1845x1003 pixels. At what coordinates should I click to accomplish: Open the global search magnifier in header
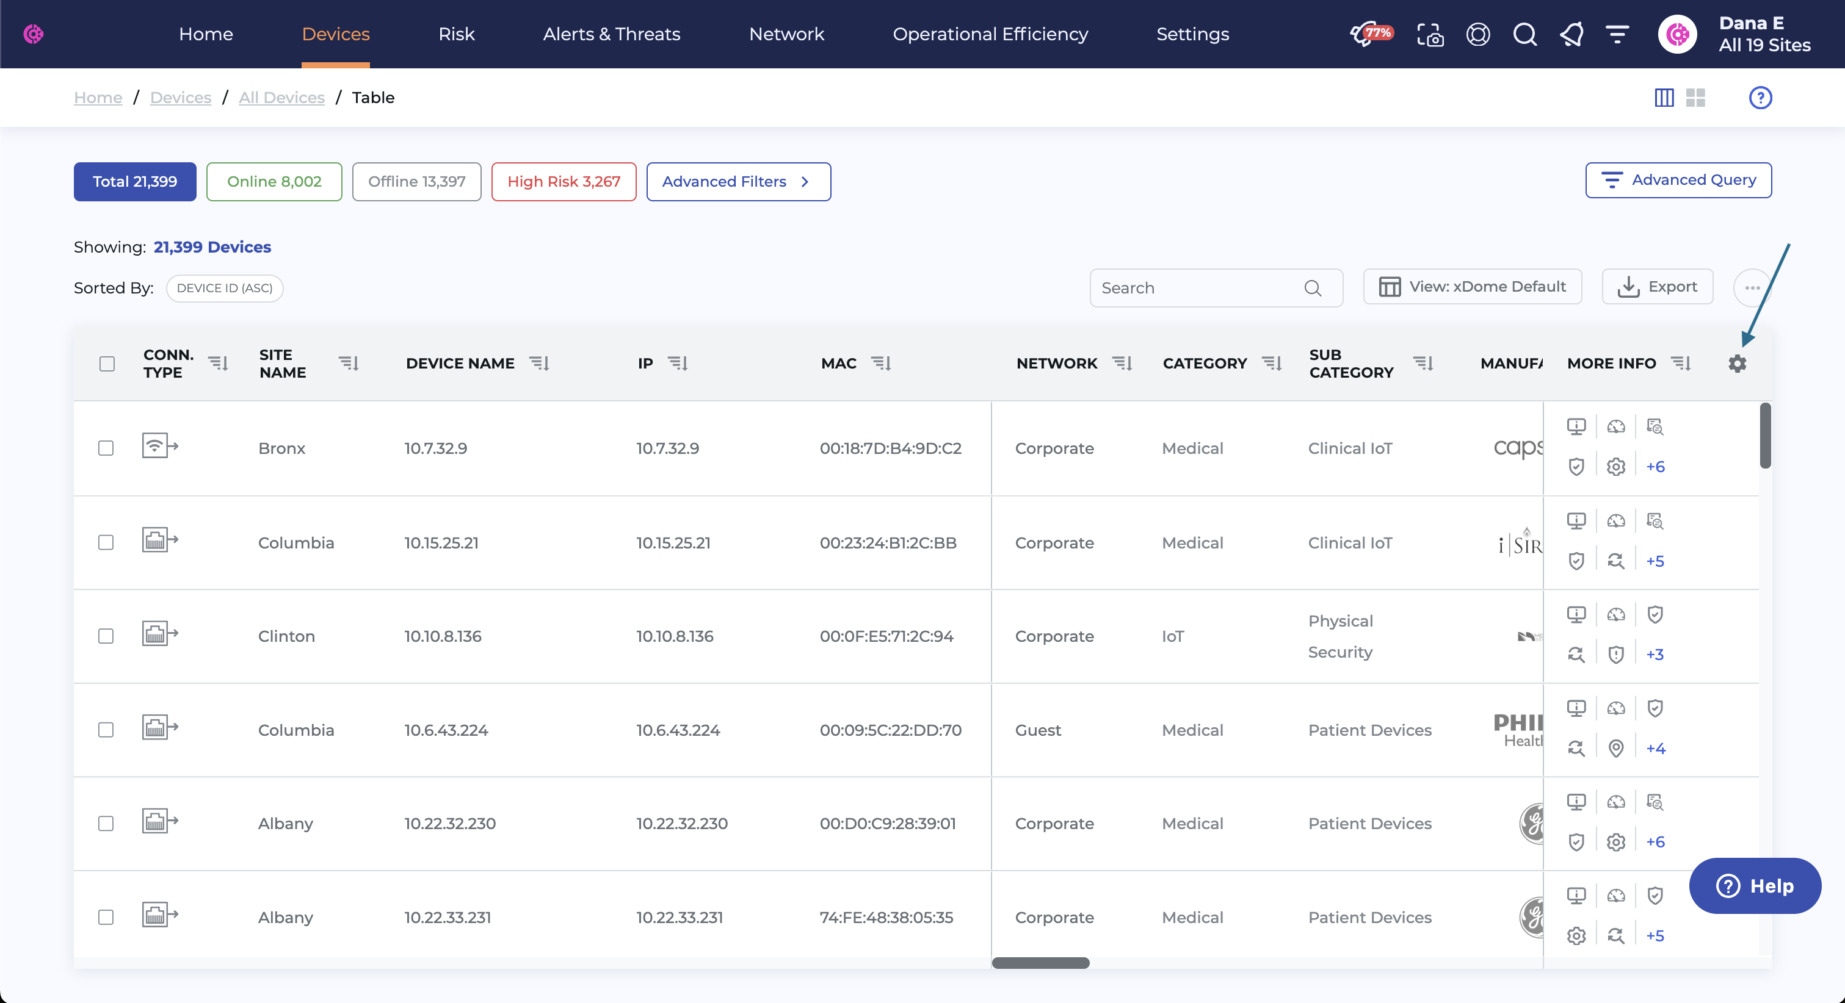click(1525, 34)
